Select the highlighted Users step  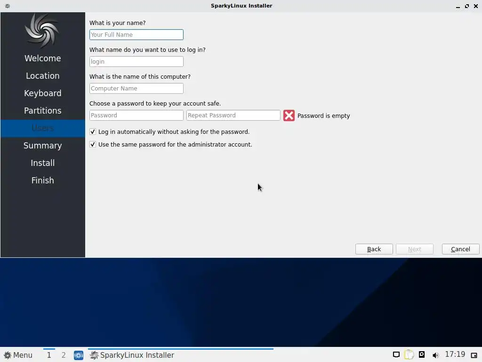pos(43,128)
